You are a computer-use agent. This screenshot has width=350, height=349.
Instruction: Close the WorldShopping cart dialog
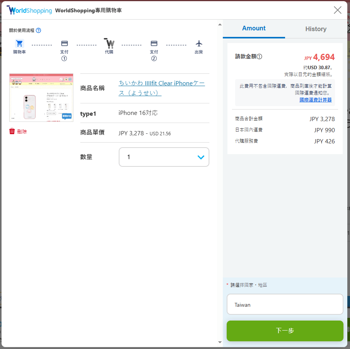point(337,10)
